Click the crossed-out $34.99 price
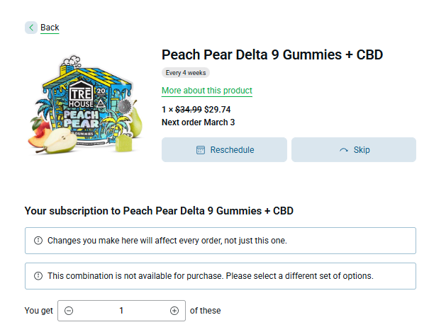Screen dimensions: 446x327 click(x=187, y=110)
